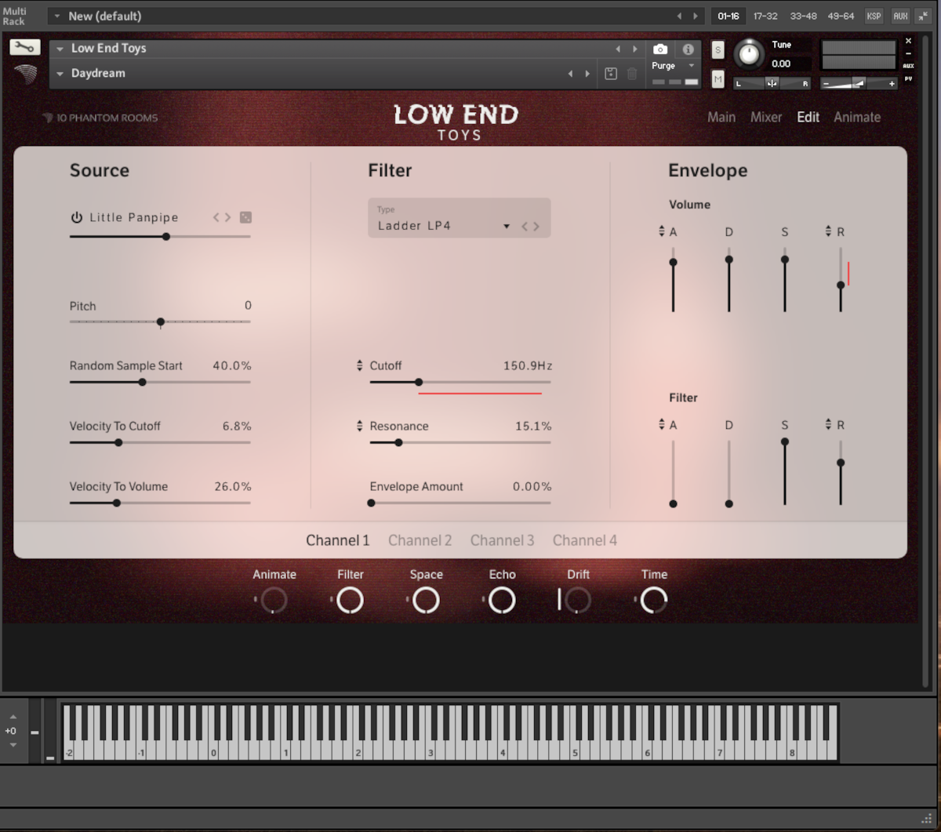The image size is (941, 832).
Task: Select Channel 1 tab
Action: (337, 540)
